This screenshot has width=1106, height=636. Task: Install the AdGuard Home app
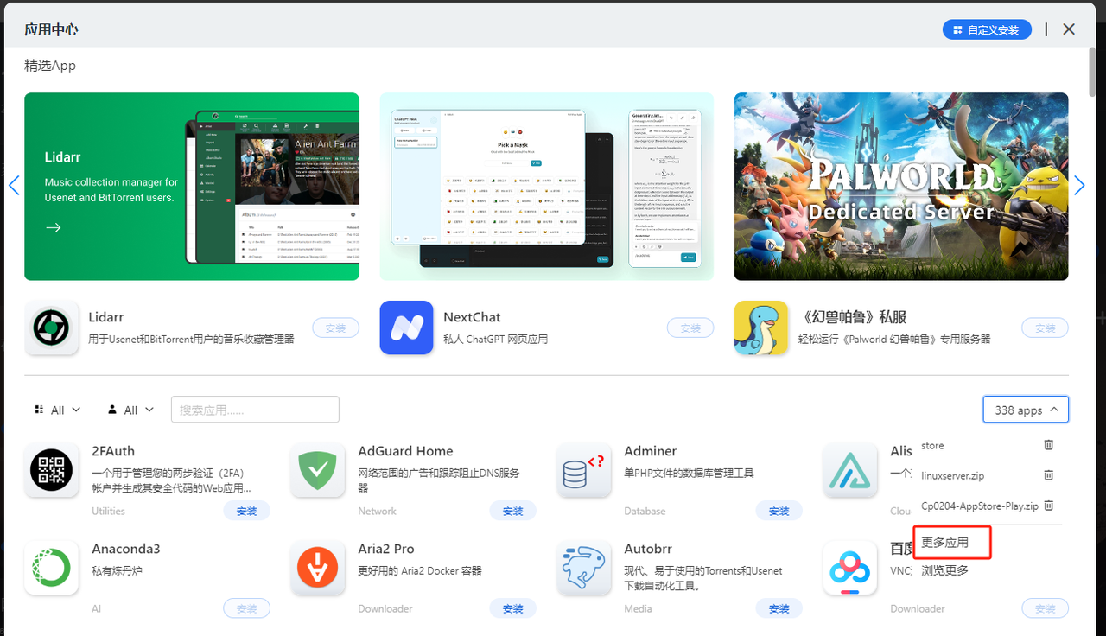tap(513, 511)
